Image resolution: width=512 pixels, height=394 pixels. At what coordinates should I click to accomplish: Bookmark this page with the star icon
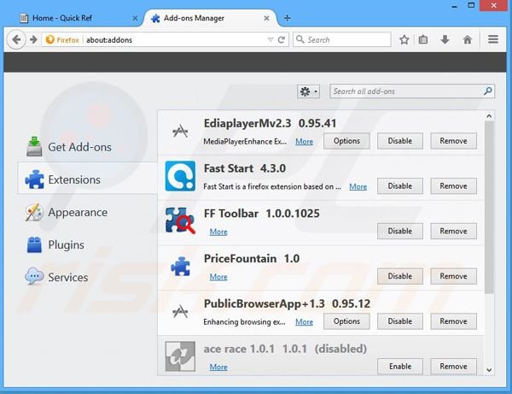pyautogui.click(x=404, y=39)
